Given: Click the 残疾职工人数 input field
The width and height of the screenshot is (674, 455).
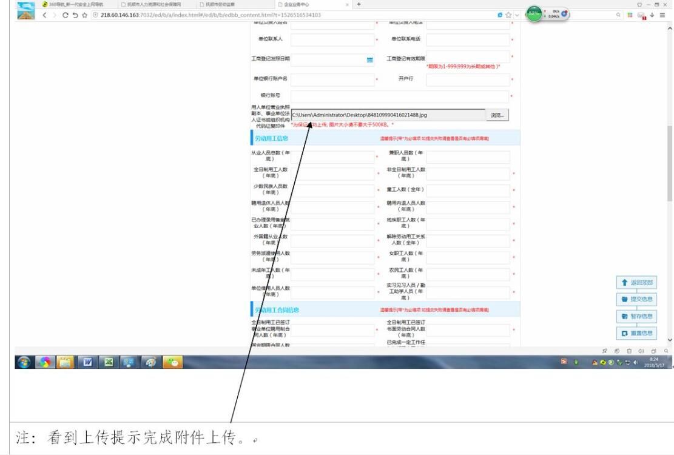Looking at the screenshot, I should click(x=468, y=223).
